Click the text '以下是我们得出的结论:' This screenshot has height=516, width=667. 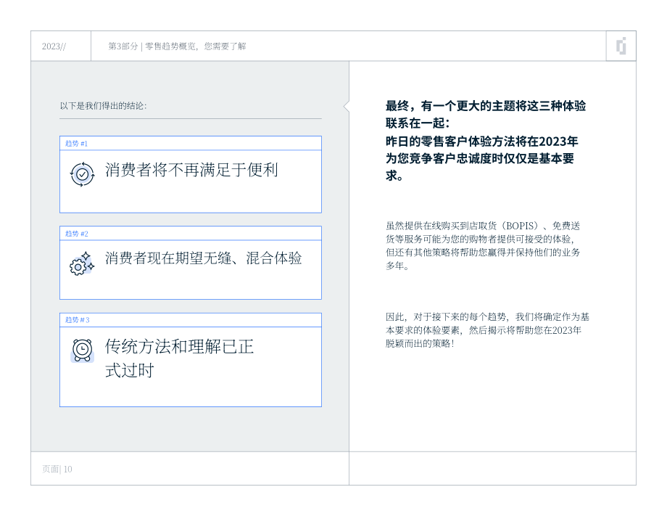pos(104,105)
